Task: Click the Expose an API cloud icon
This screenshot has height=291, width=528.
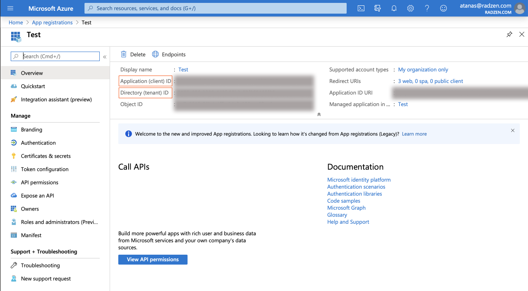Action: click(x=14, y=196)
